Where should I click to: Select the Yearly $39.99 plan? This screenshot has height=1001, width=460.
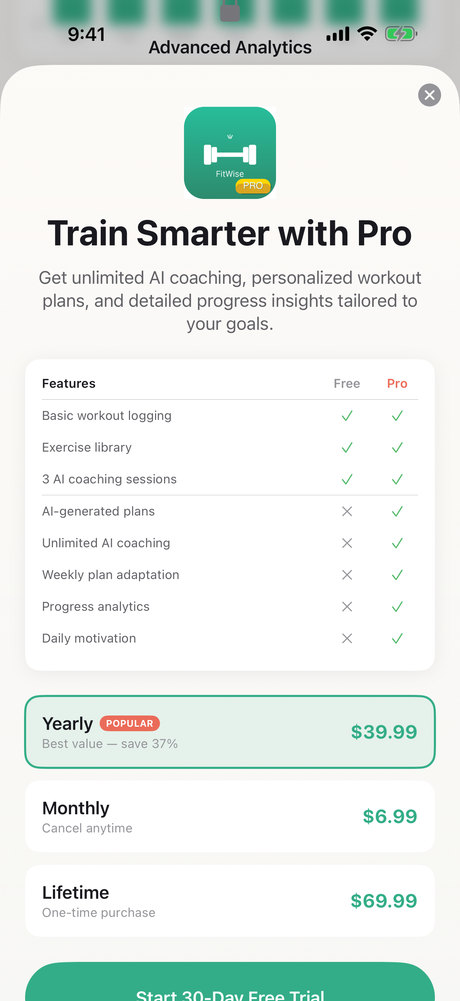coord(230,732)
